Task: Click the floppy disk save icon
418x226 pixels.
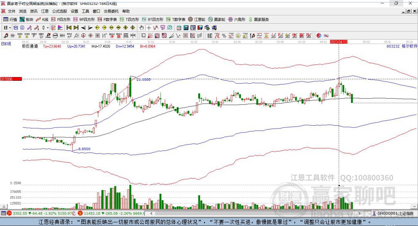Action: pos(200,28)
